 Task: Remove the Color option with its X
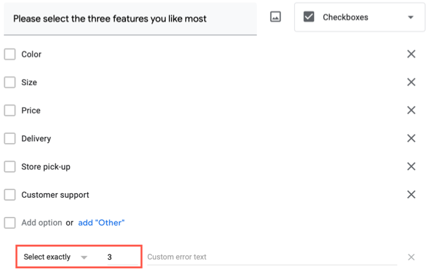[x=411, y=54]
